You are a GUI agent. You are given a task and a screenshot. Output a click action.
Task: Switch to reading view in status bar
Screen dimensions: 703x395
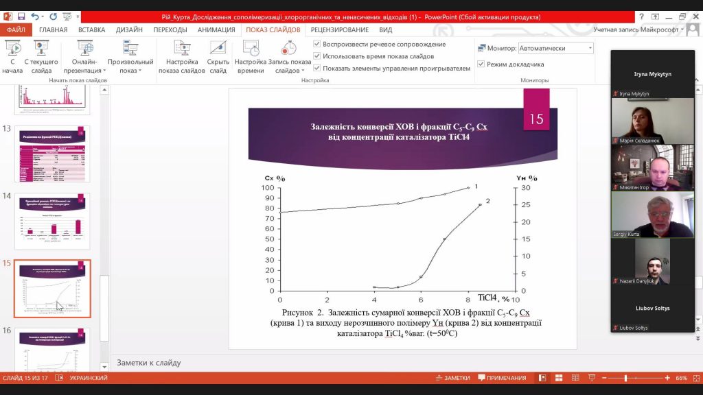click(575, 378)
